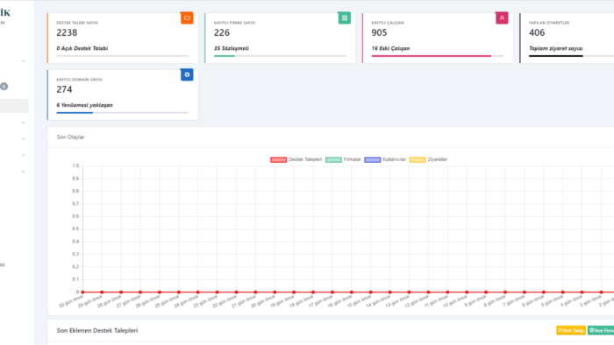The width and height of the screenshot is (614, 345).
Task: Click the employee count 905
Action: [x=379, y=32]
